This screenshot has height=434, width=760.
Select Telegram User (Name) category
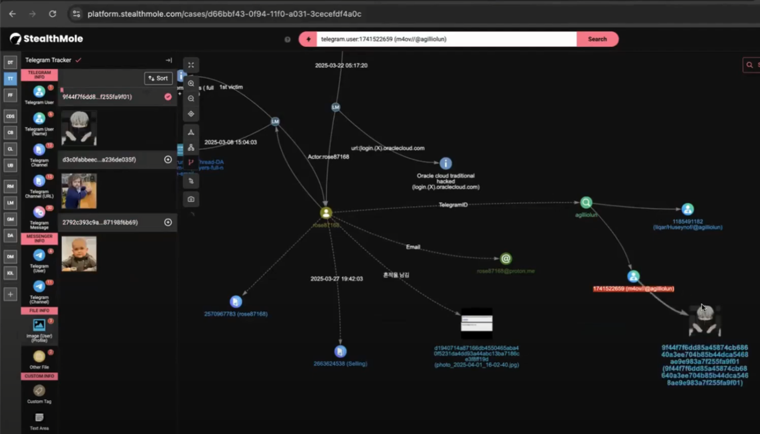[x=39, y=124]
